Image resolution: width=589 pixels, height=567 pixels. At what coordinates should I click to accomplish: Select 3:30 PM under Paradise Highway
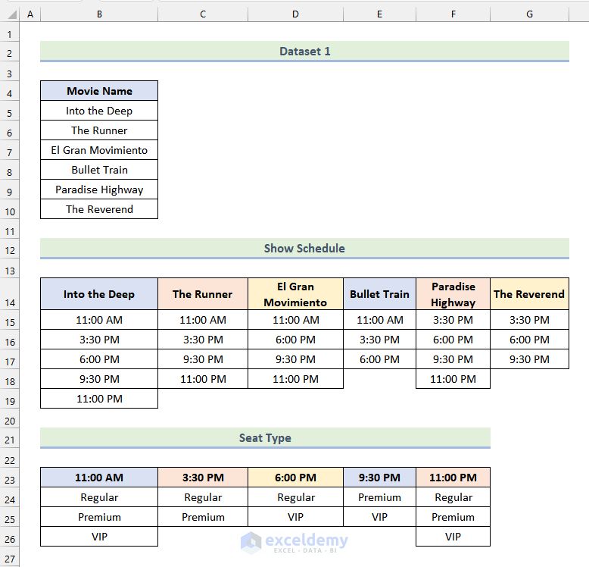point(453,320)
